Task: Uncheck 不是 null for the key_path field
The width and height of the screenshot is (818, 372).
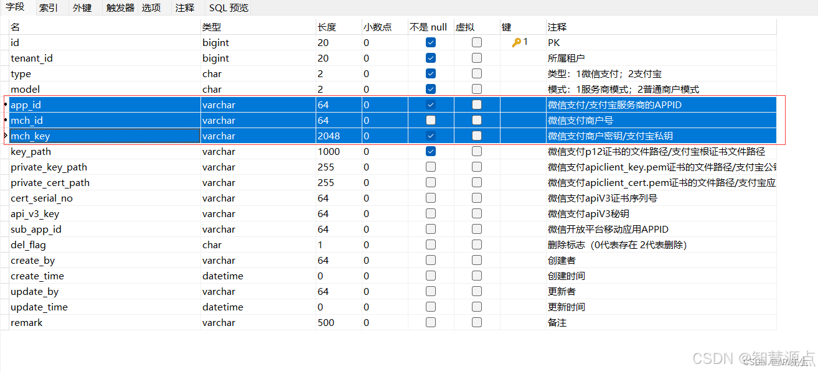Action: 430,151
